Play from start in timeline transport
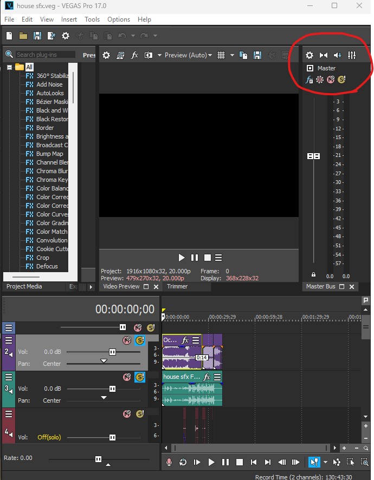374x480 pixels. click(x=197, y=462)
